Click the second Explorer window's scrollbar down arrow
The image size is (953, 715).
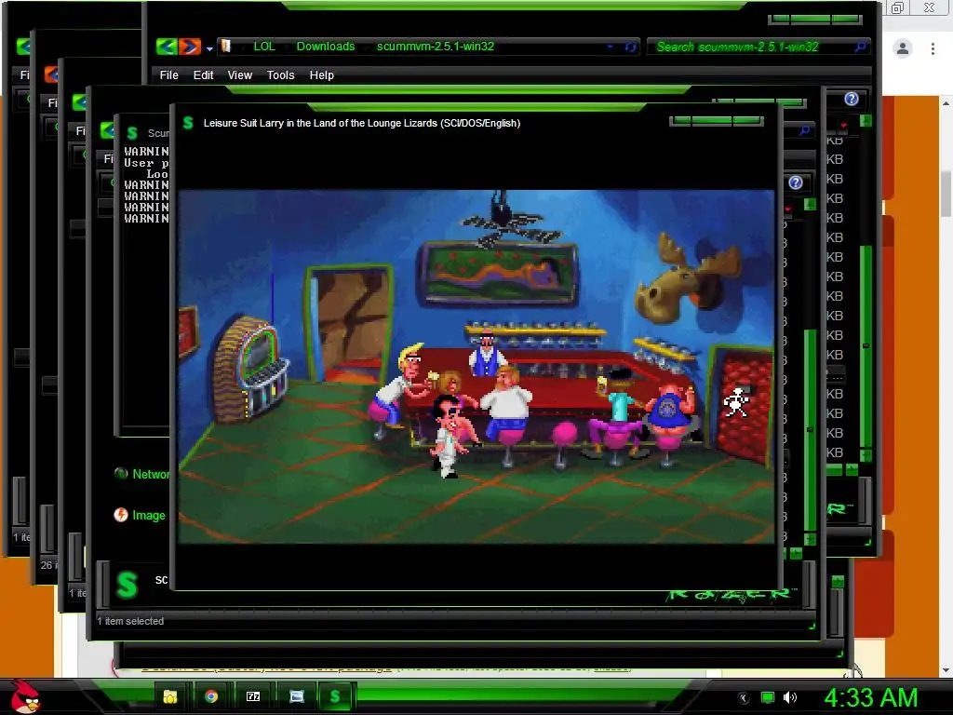click(x=810, y=539)
